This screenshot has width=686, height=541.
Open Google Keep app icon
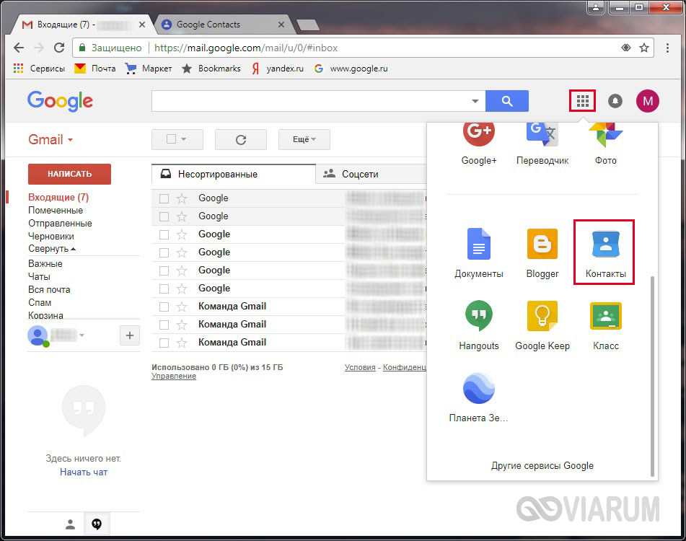pos(542,324)
